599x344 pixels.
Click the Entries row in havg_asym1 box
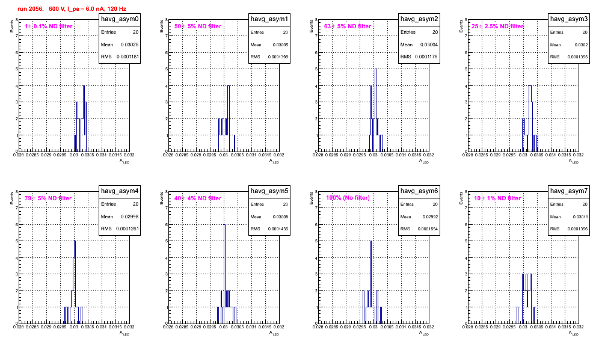click(269, 32)
